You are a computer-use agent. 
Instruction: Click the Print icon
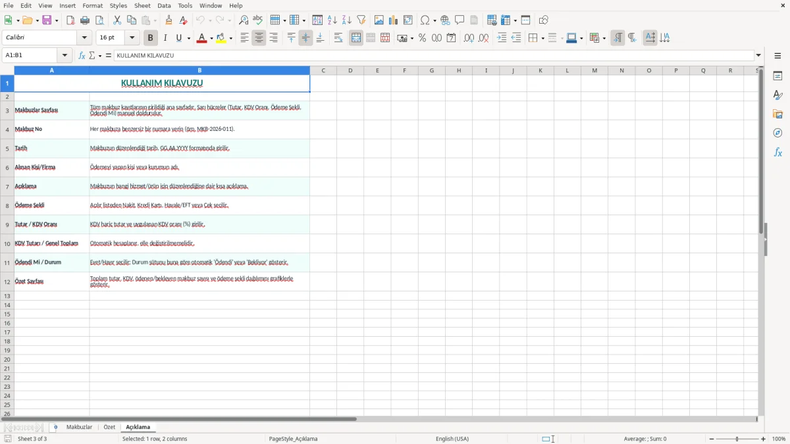click(85, 20)
